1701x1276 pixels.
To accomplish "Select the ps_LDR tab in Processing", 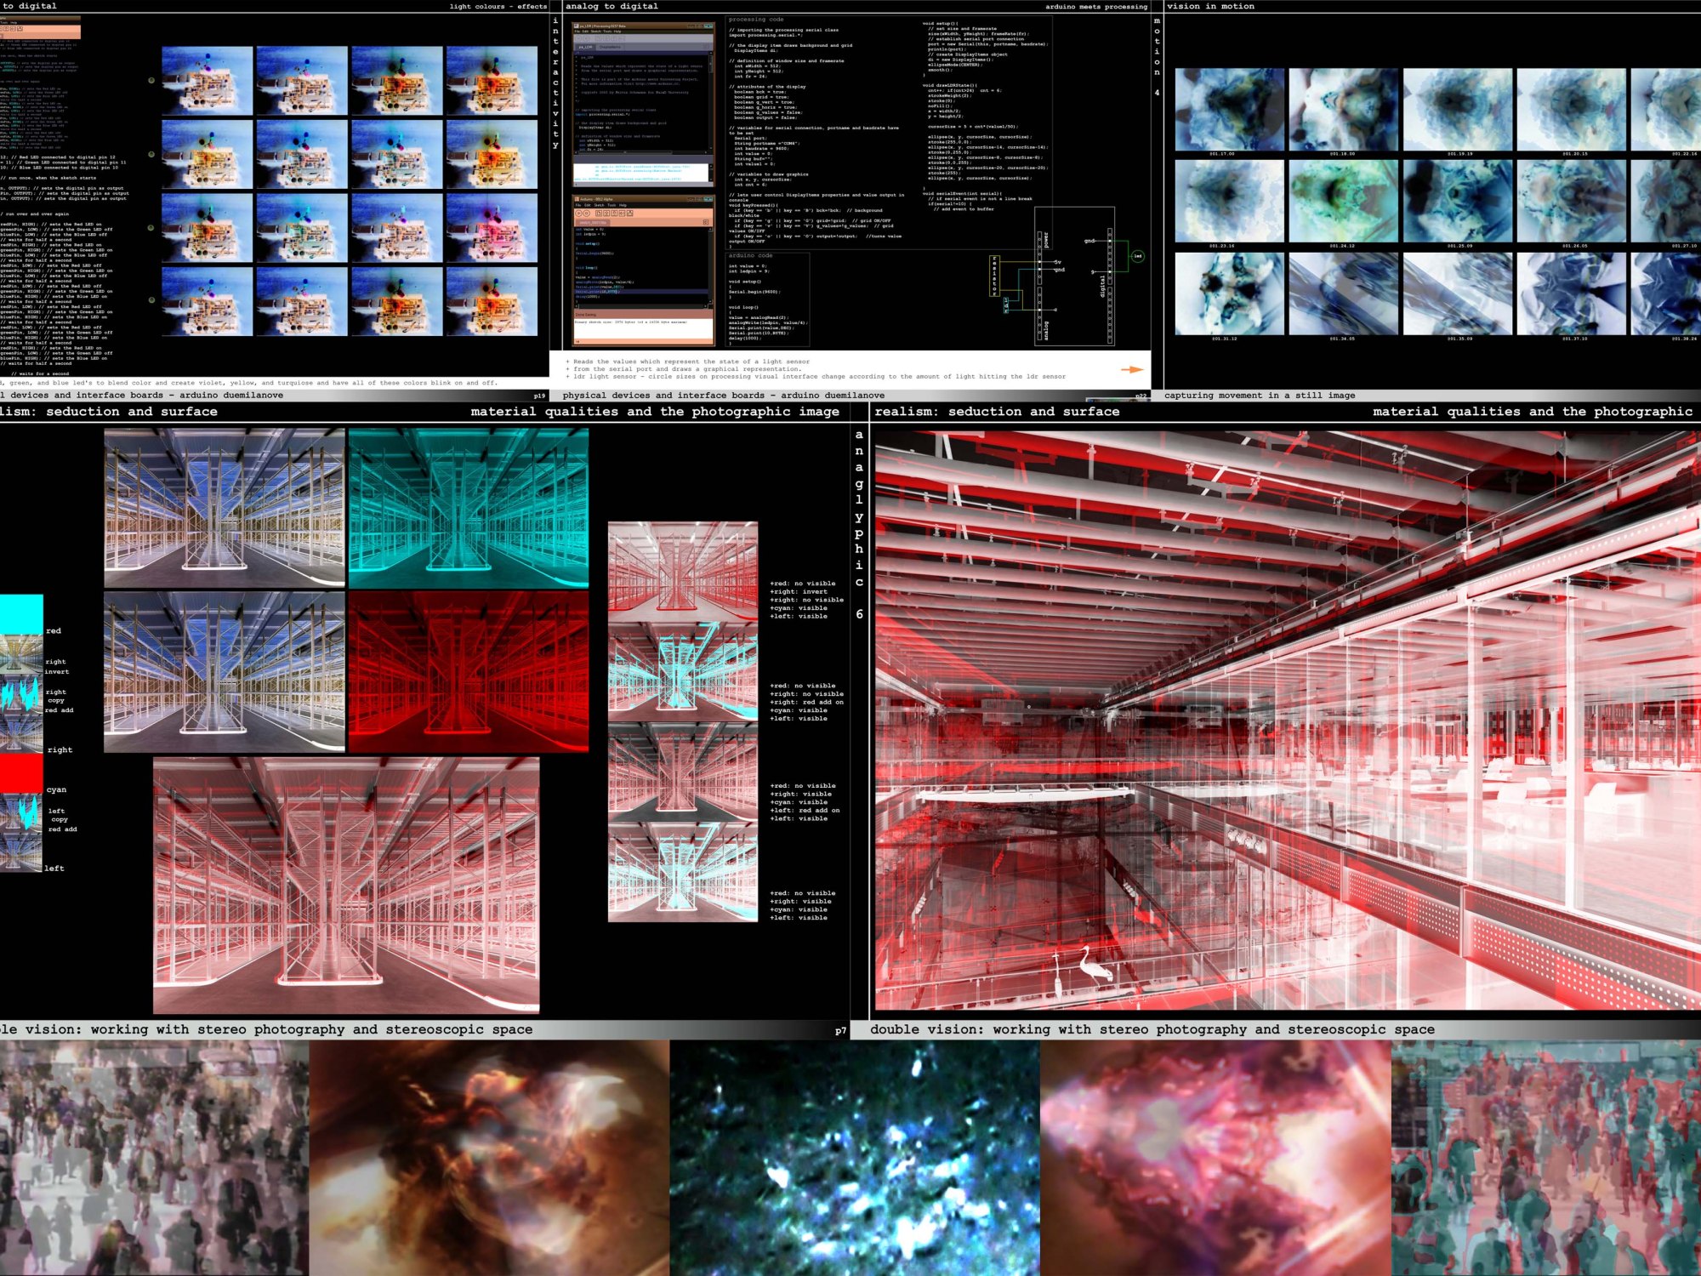I will tap(585, 47).
